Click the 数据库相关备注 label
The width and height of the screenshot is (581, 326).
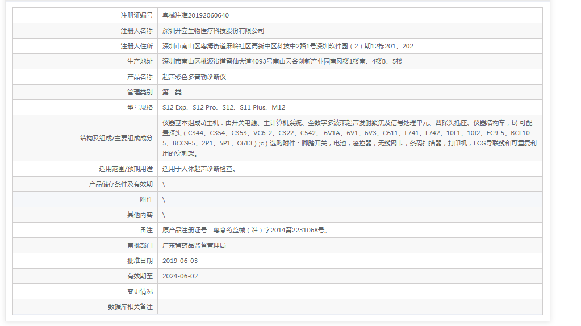(130, 307)
